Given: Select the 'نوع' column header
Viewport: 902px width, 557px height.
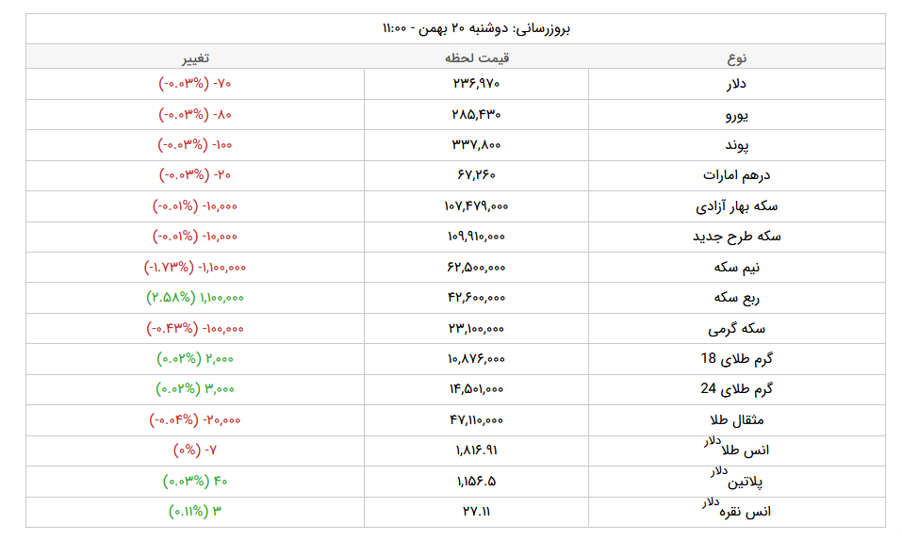Looking at the screenshot, I should pyautogui.click(x=737, y=57).
